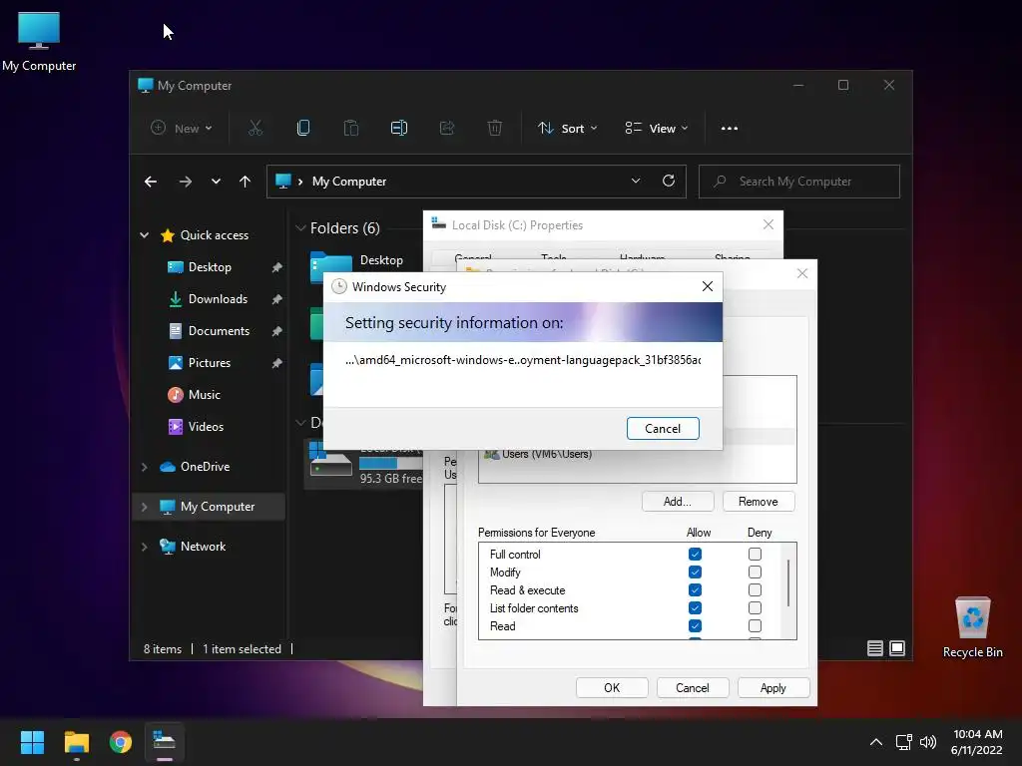The width and height of the screenshot is (1022, 766).
Task: Collapse the Quick access tree node
Action: [144, 235]
